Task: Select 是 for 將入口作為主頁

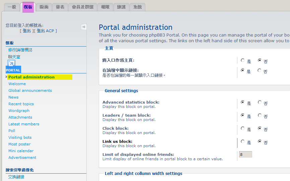Action: tap(243, 61)
